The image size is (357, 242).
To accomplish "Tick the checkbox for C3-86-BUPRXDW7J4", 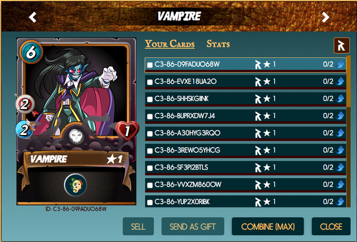I will pos(150,117).
